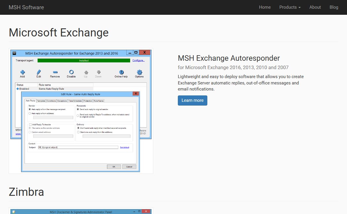
Task: Click the MSH Exchange Autoresponder heading
Action: click(229, 58)
